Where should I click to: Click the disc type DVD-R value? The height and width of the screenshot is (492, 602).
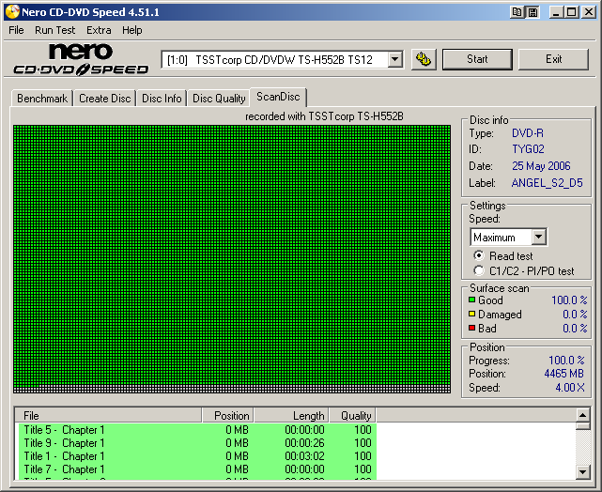(528, 133)
